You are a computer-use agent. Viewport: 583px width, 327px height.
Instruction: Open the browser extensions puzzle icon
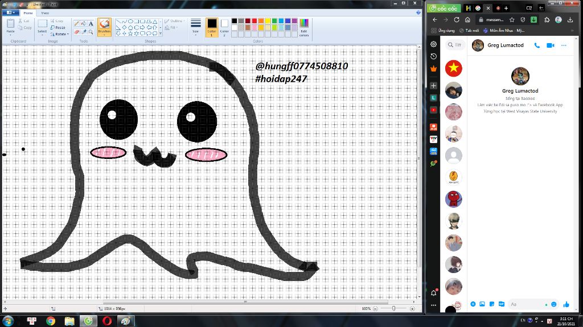click(x=547, y=20)
